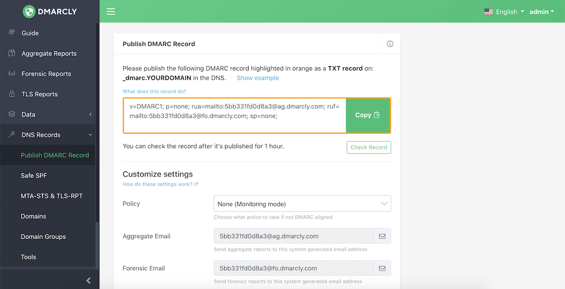Go to MTA-STS & TLS-RPT page
Image resolution: width=565 pixels, height=289 pixels.
click(x=52, y=196)
